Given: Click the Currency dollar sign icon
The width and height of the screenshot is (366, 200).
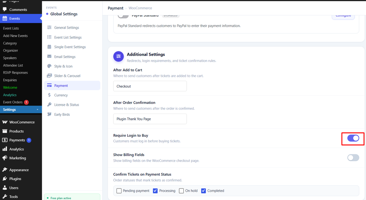Looking at the screenshot, I should click(49, 95).
